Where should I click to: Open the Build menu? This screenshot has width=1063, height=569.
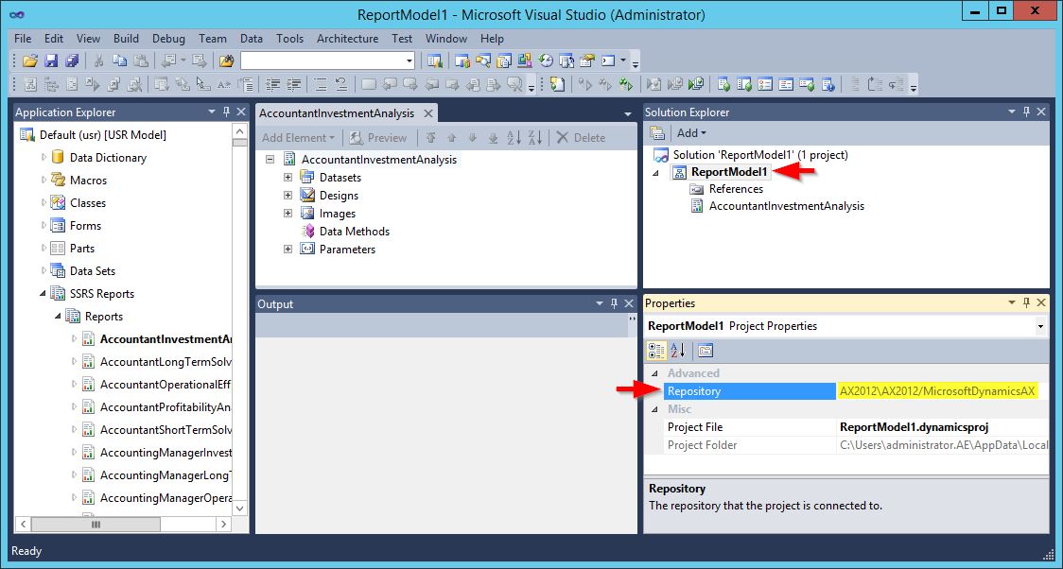(x=126, y=39)
